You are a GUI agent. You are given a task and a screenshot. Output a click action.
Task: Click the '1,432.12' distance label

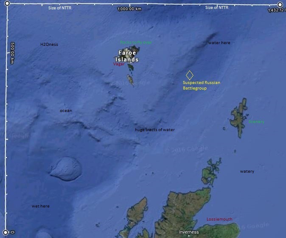[277, 10]
